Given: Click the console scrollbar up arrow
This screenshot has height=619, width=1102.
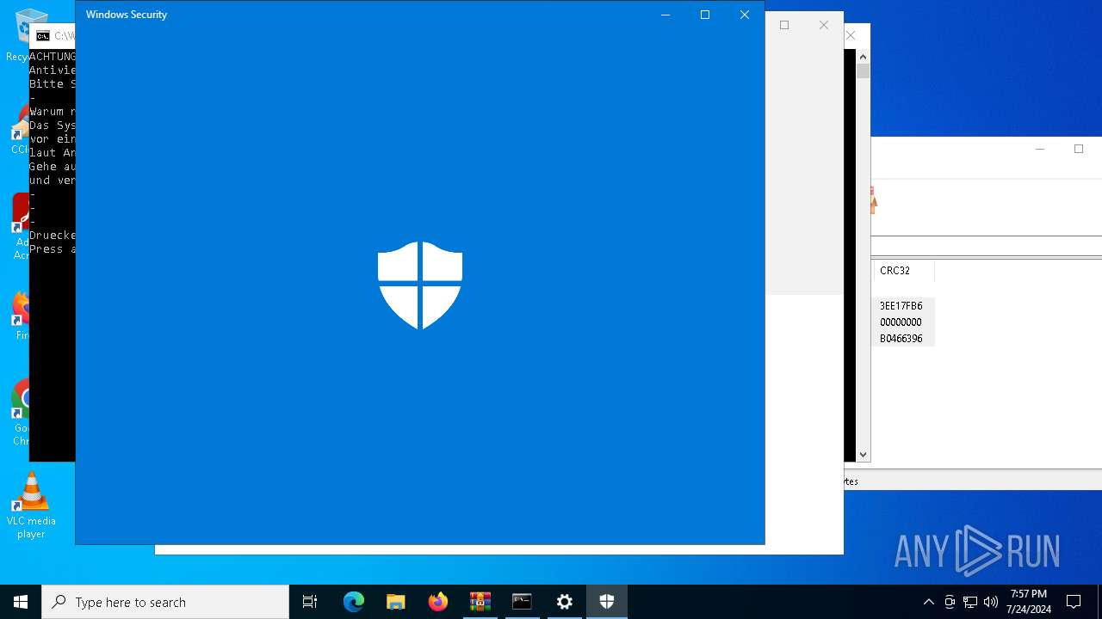Looking at the screenshot, I should tap(863, 57).
